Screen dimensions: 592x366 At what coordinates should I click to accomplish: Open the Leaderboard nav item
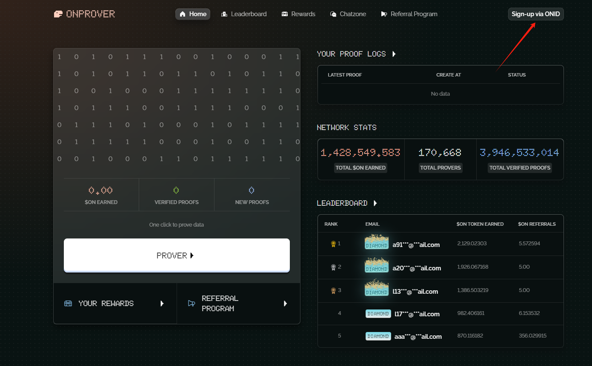pyautogui.click(x=244, y=14)
